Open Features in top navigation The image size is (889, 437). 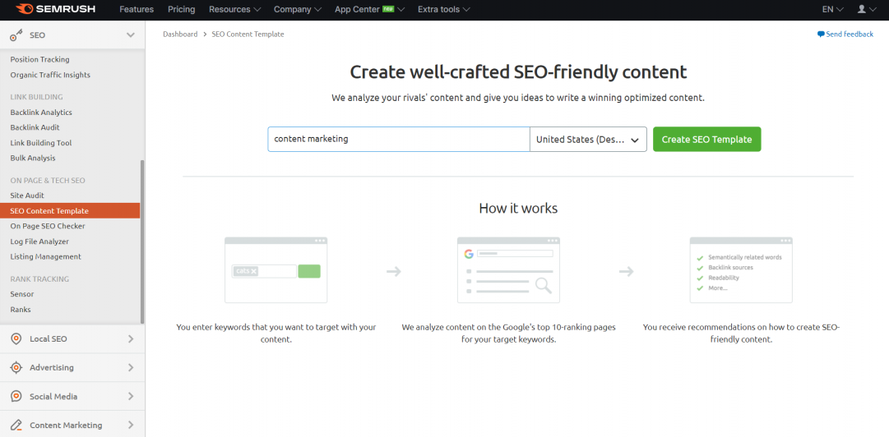[137, 10]
